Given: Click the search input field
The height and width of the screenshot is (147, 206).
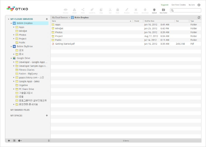Looking at the screenshot, I should coord(185,10).
